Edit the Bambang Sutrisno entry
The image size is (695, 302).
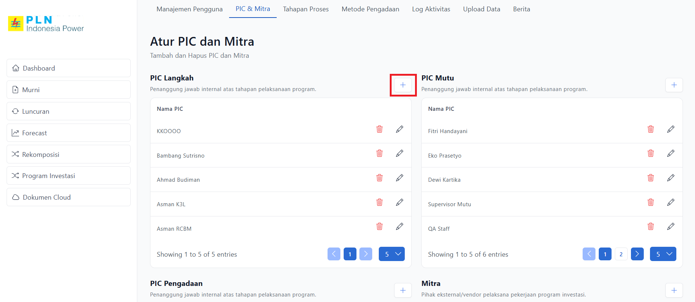[399, 154]
